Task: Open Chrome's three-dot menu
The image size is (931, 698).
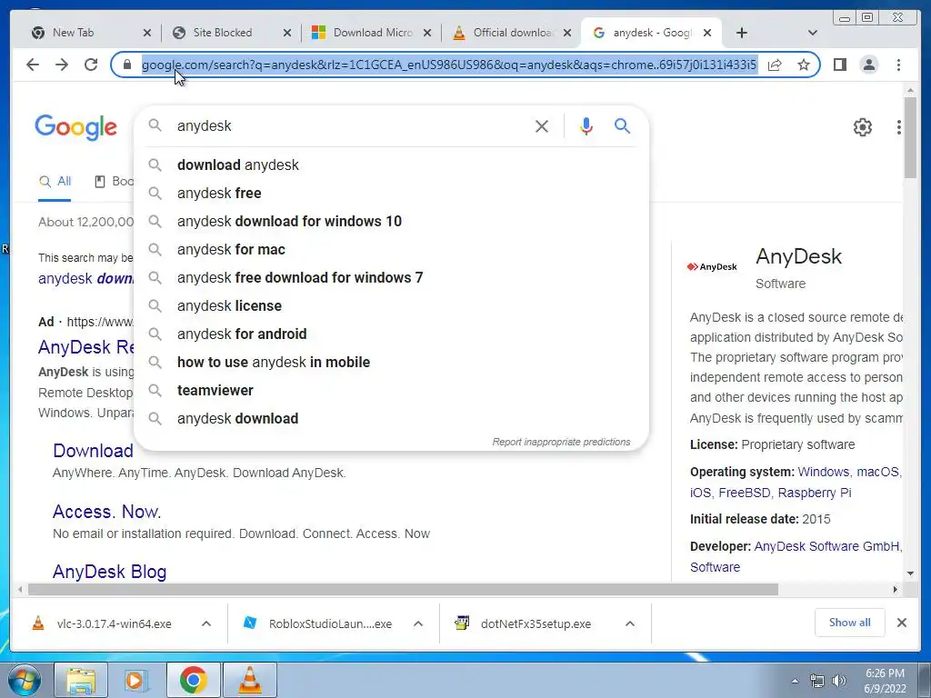Action: pos(898,65)
